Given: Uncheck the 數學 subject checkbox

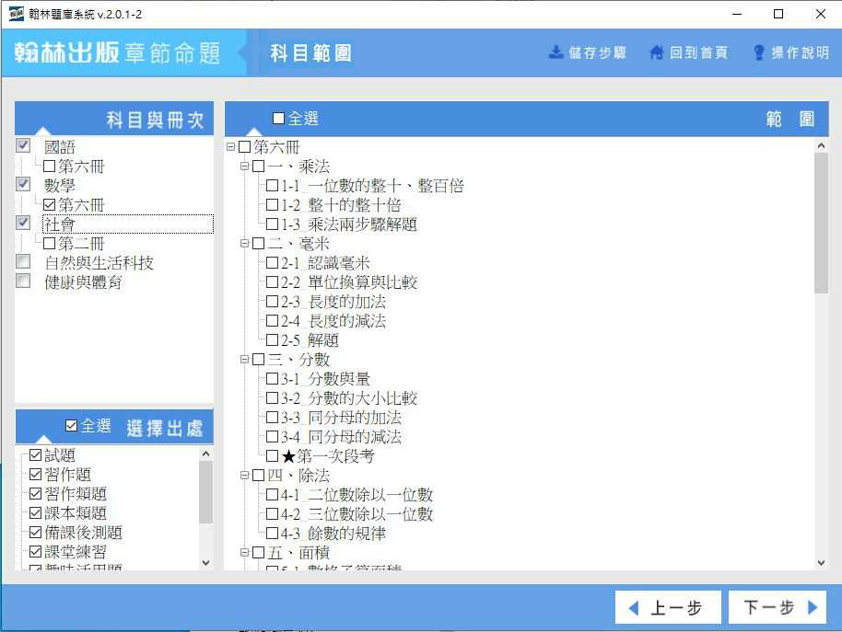Looking at the screenshot, I should [x=23, y=184].
